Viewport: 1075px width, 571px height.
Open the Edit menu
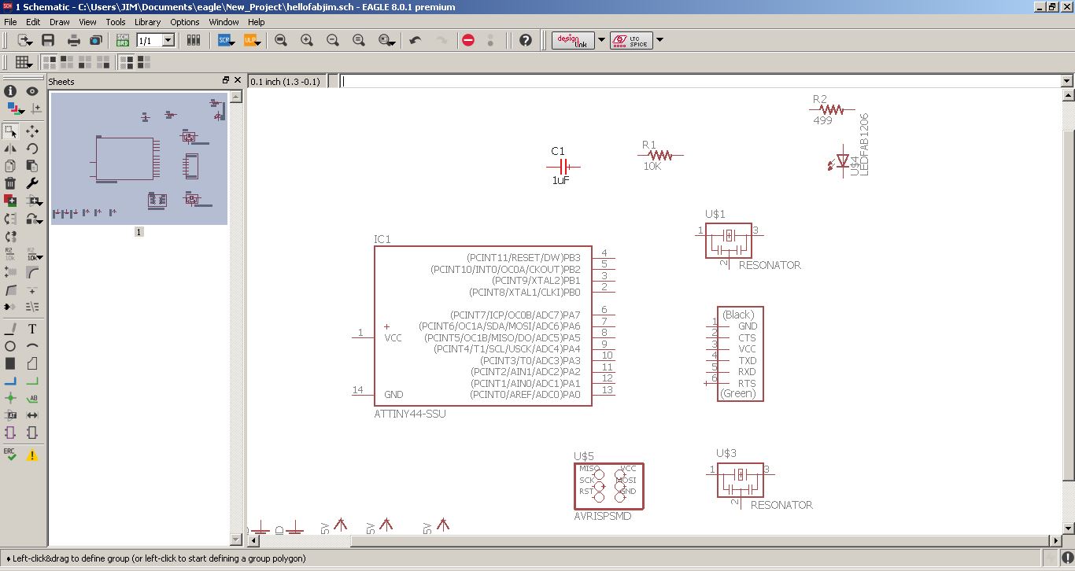33,22
